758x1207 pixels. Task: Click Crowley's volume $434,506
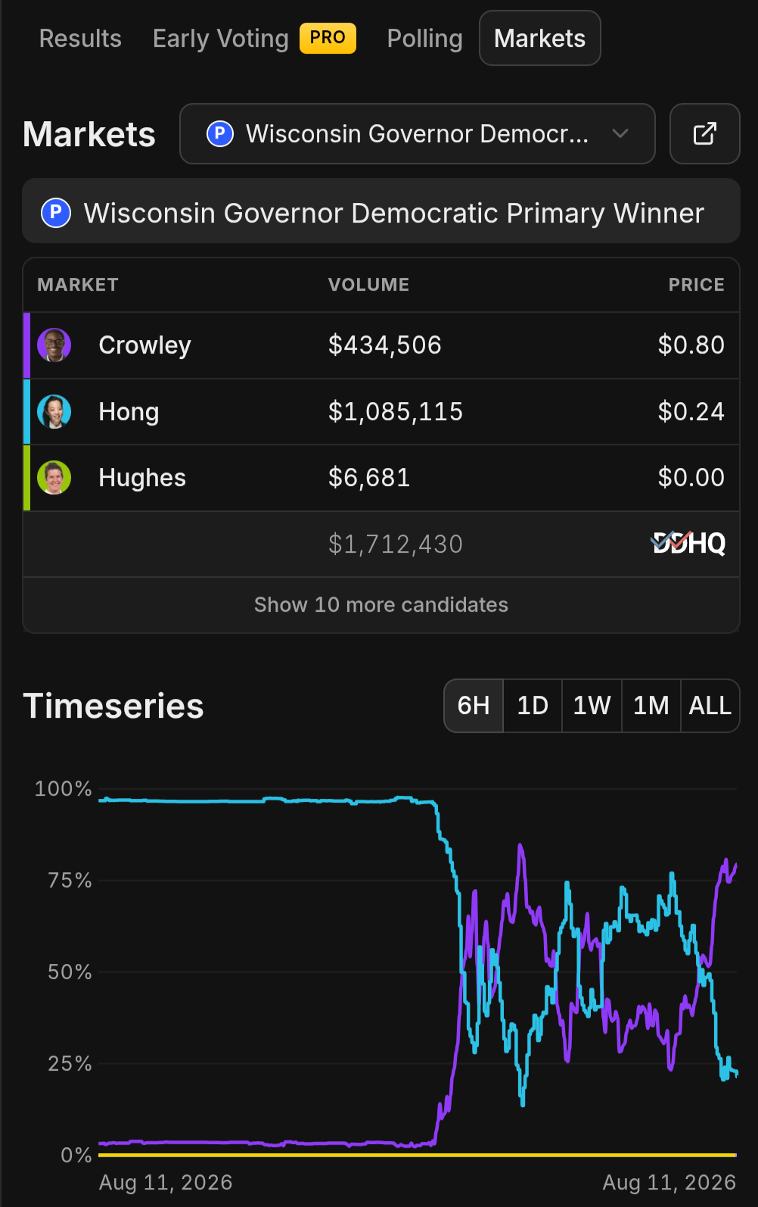[385, 345]
